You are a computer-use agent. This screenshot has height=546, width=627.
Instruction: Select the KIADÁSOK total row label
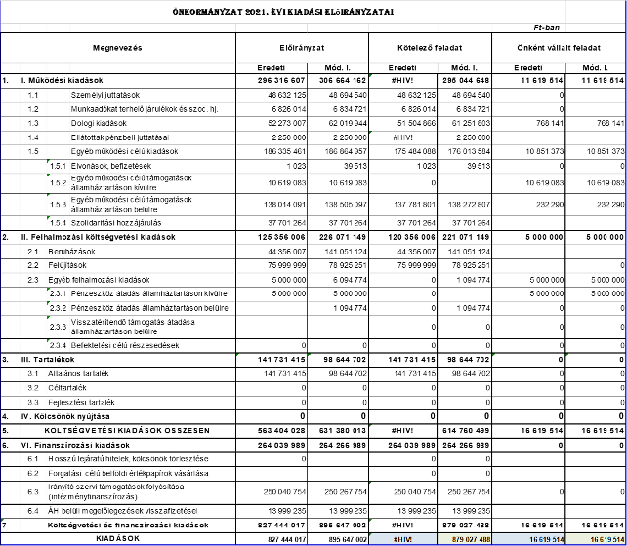[x=118, y=539]
